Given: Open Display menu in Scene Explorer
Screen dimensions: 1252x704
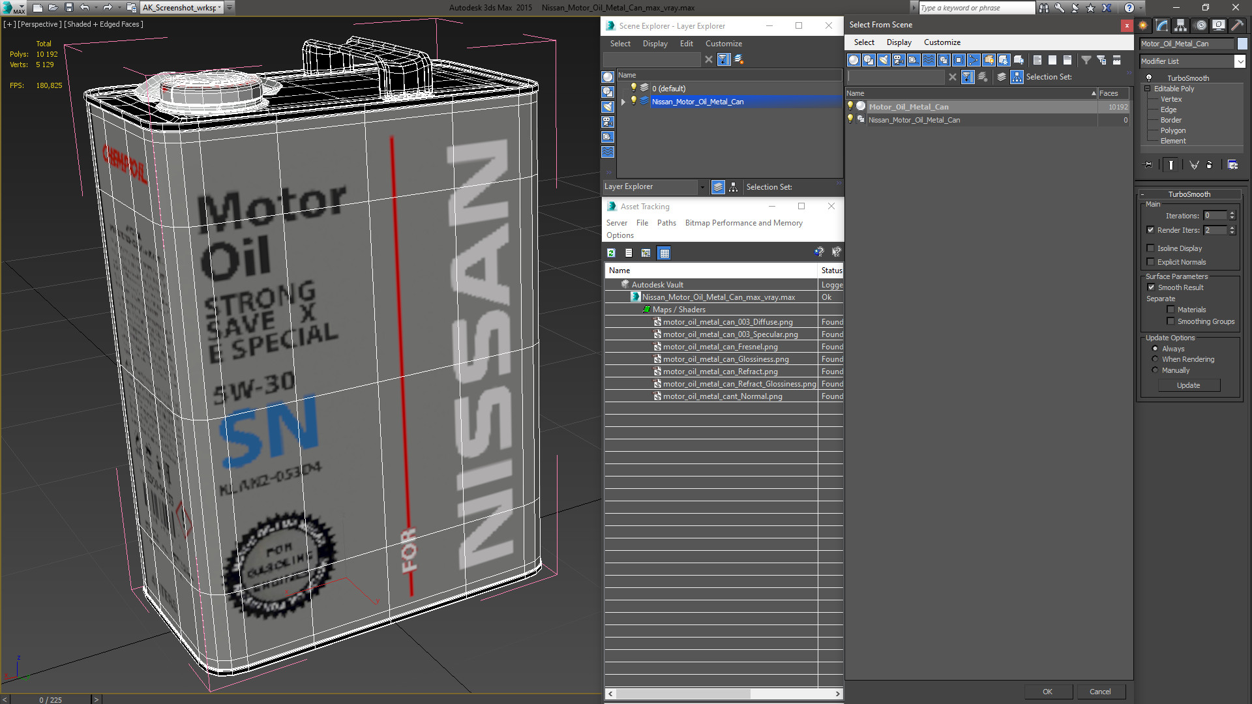Looking at the screenshot, I should click(x=655, y=44).
